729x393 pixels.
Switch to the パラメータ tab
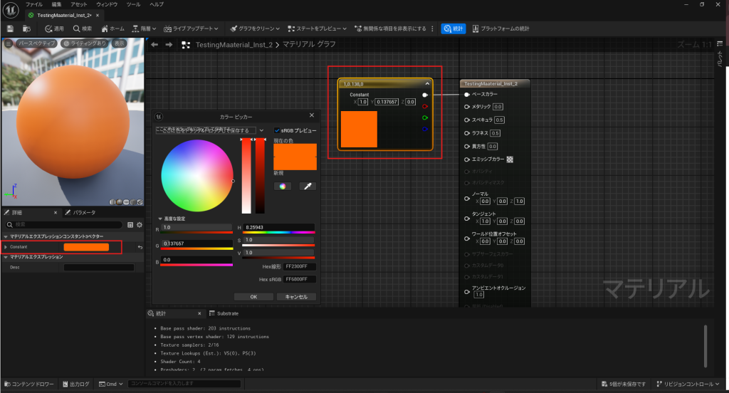click(x=80, y=212)
